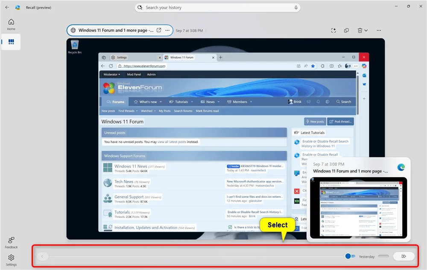
Task: Click the Search your history field
Action: (217, 8)
